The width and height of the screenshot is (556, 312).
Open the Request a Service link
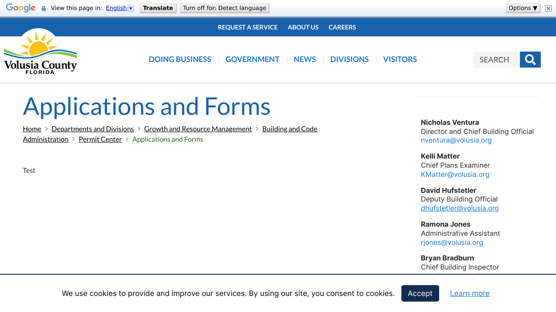tap(248, 27)
